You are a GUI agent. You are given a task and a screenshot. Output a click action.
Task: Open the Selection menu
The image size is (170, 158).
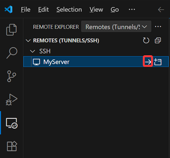[x=69, y=10]
